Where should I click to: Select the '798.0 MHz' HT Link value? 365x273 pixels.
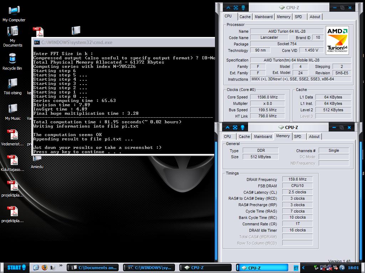coord(267,116)
